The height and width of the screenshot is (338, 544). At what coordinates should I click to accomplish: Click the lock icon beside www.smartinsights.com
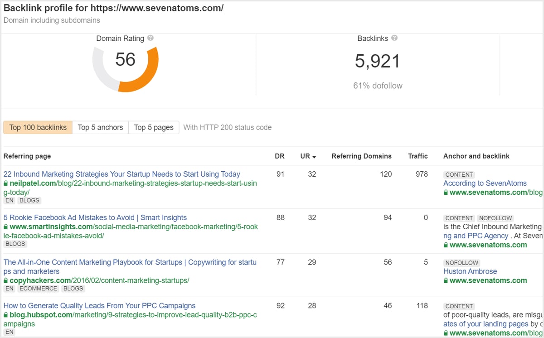coord(6,227)
